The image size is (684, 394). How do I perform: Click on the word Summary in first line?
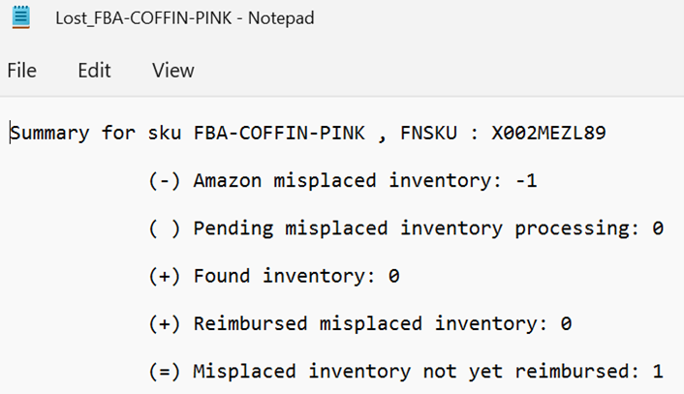pyautogui.click(x=49, y=134)
